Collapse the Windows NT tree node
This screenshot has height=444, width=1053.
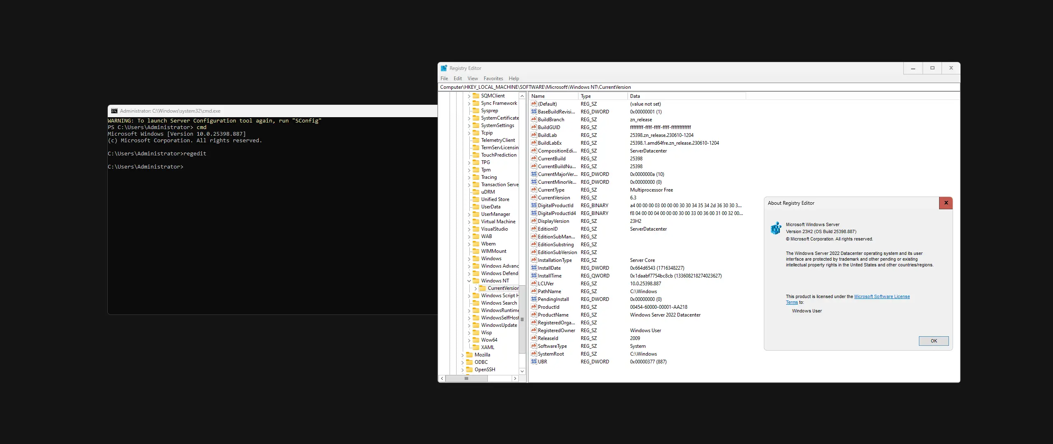[469, 281]
